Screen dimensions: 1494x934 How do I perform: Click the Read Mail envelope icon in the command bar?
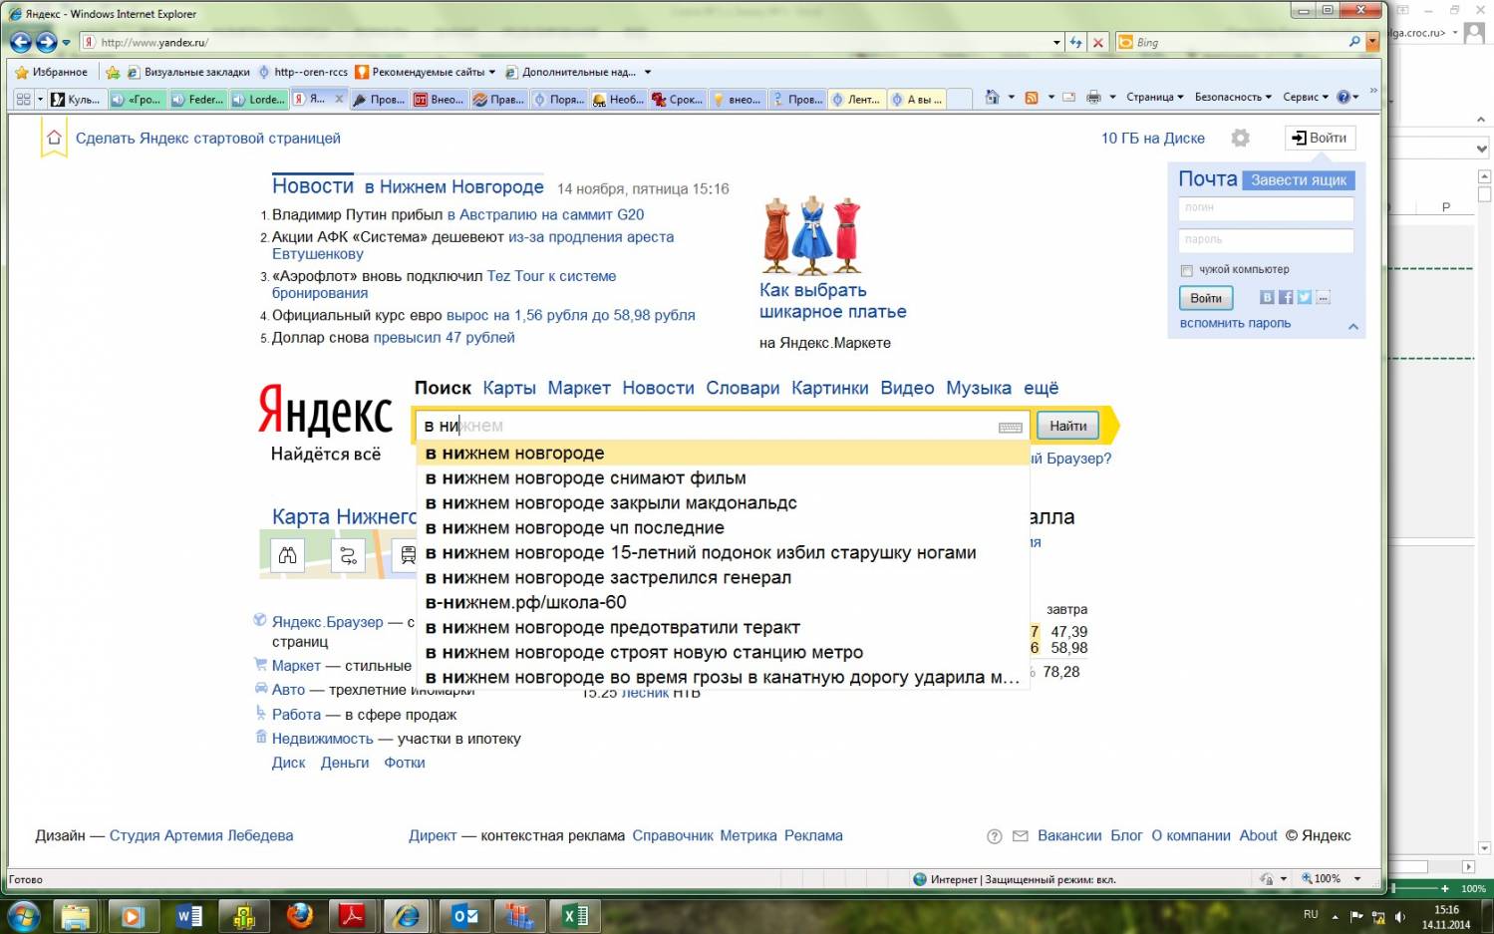coord(1069,97)
